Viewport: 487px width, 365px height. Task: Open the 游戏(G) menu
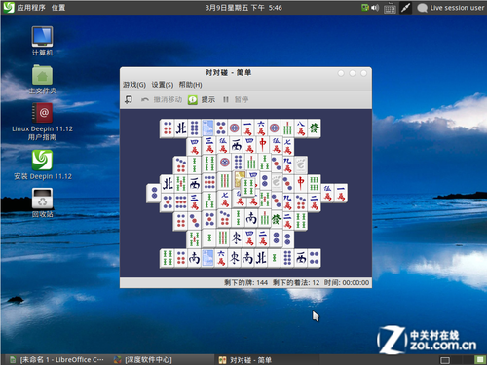tap(134, 85)
